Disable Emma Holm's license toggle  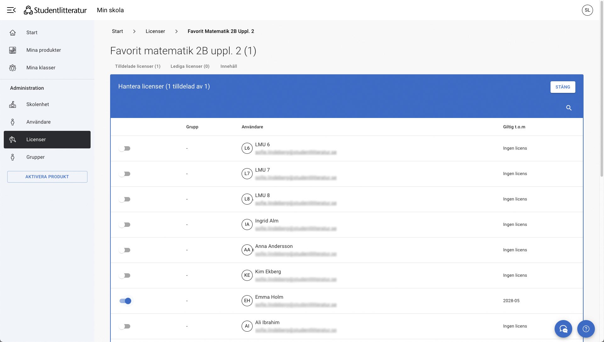tap(125, 301)
